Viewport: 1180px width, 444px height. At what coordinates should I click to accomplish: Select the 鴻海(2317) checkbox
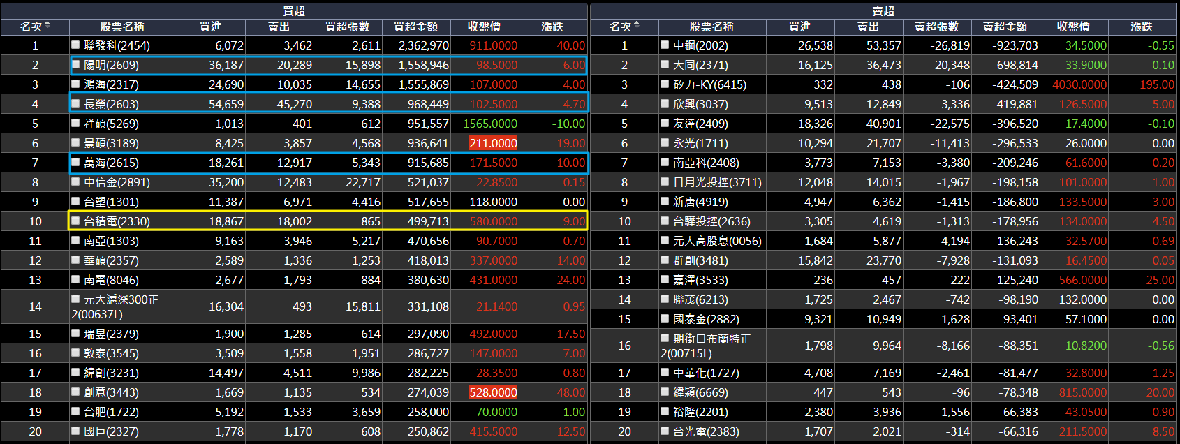point(75,84)
